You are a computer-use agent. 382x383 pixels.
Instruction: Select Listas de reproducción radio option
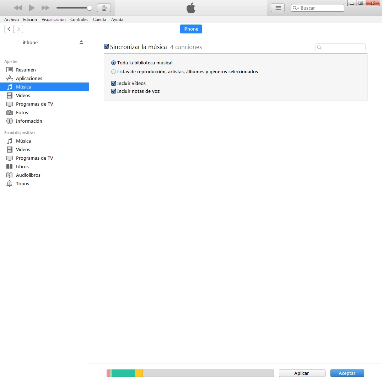click(114, 71)
